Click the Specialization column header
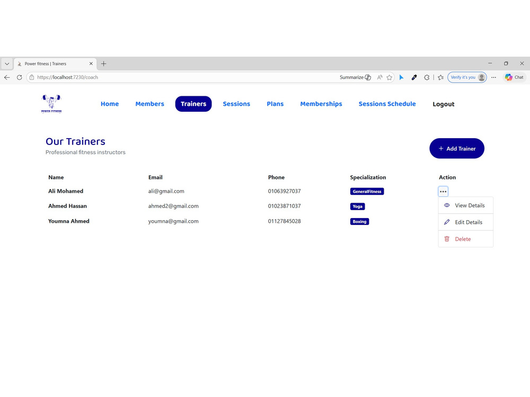 click(x=368, y=177)
